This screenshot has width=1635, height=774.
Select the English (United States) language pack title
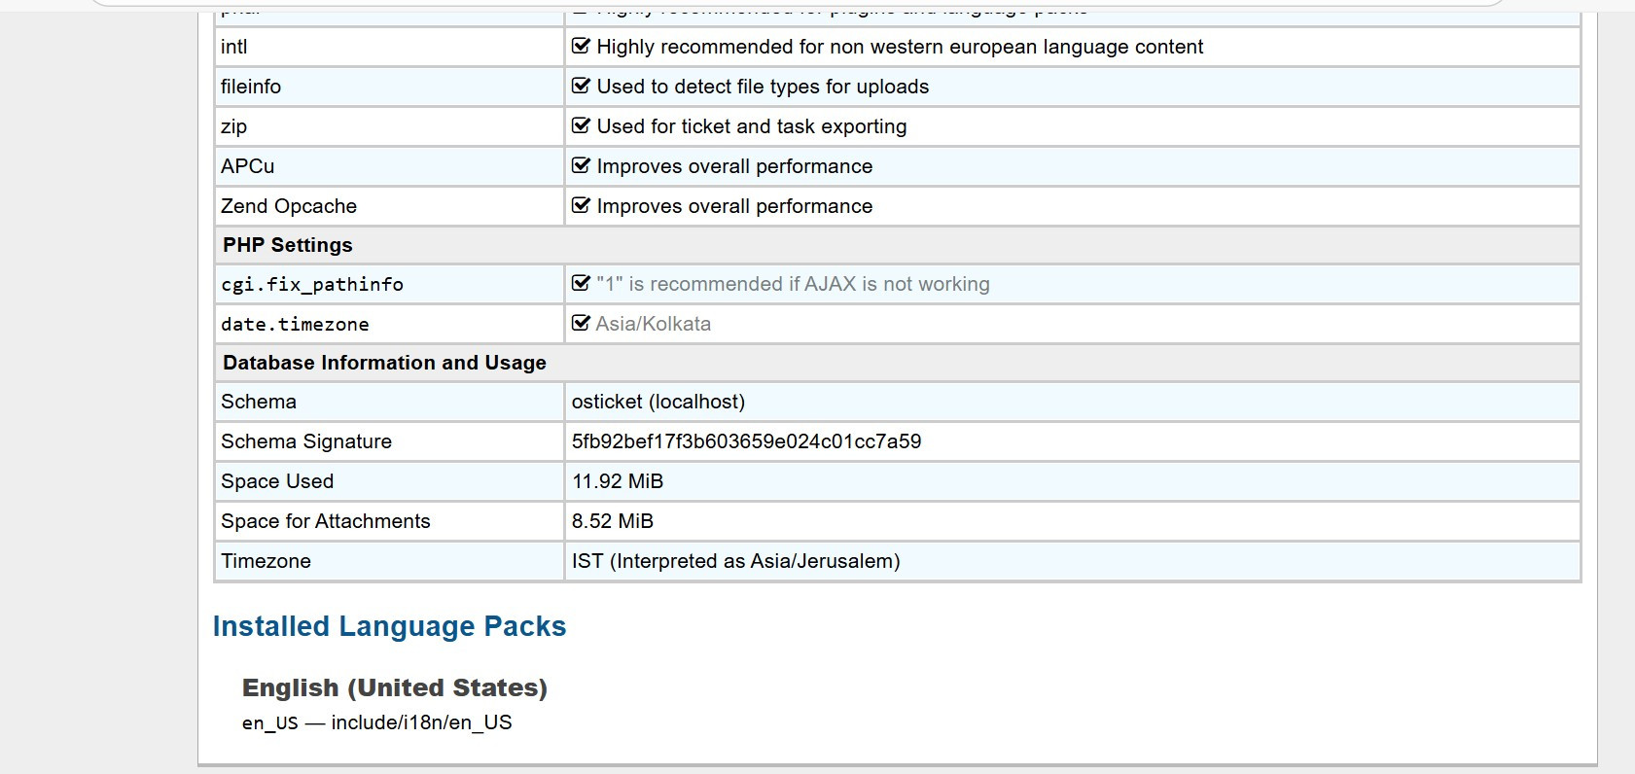pos(394,687)
